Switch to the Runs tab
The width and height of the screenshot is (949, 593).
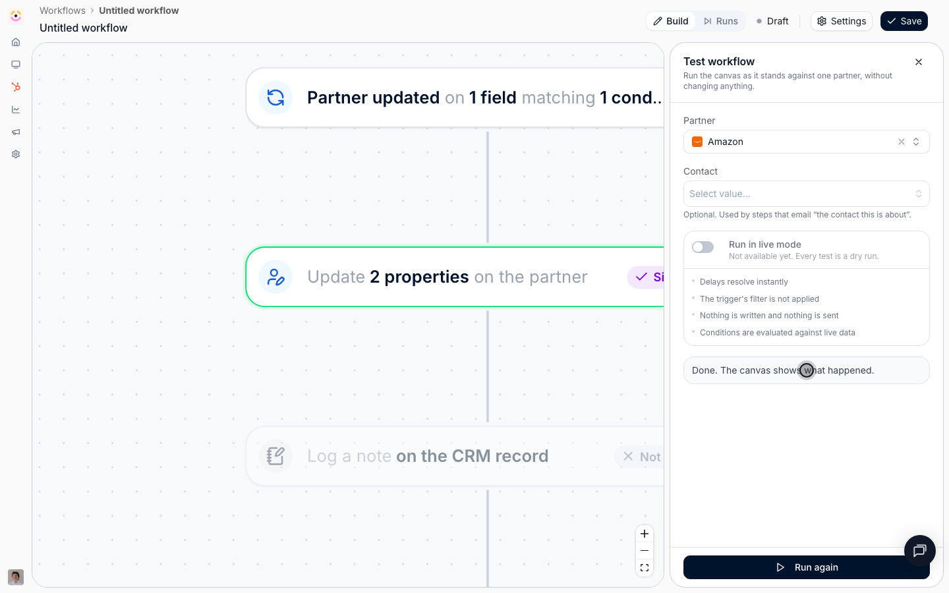pyautogui.click(x=720, y=21)
